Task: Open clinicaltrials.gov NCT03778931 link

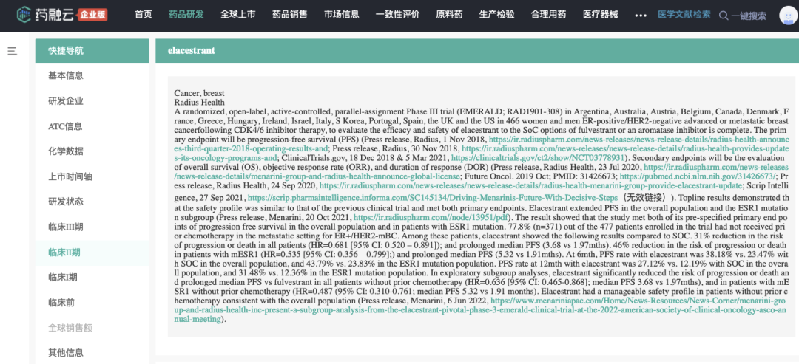Action: 538,157
